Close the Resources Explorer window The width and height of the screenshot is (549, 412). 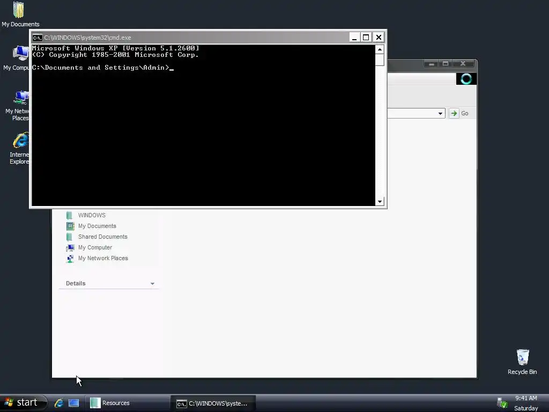(463, 64)
